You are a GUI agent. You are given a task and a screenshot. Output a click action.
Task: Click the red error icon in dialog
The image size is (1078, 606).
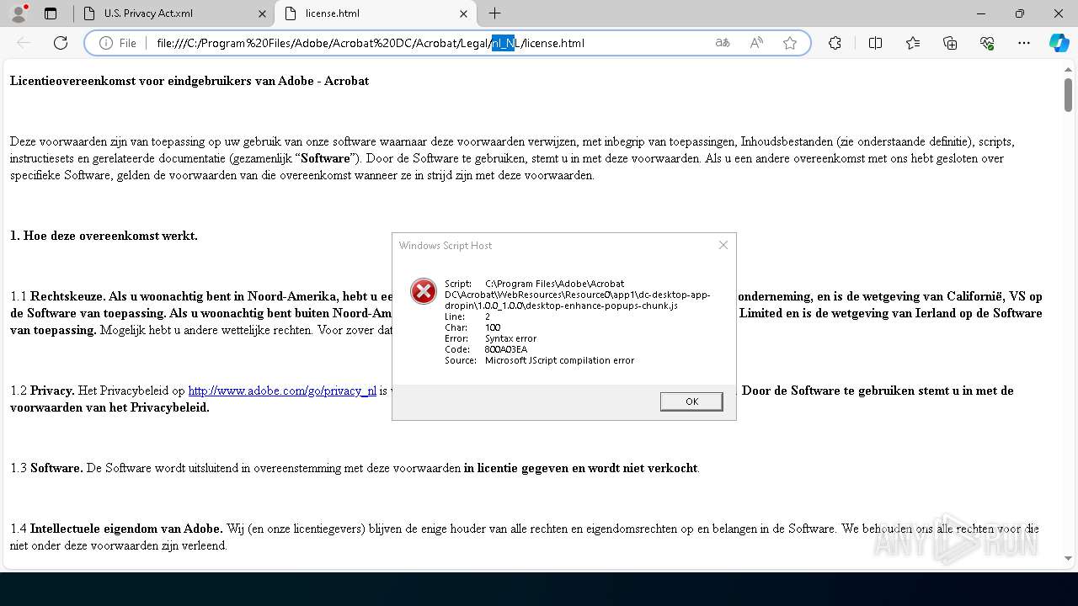pyautogui.click(x=423, y=291)
